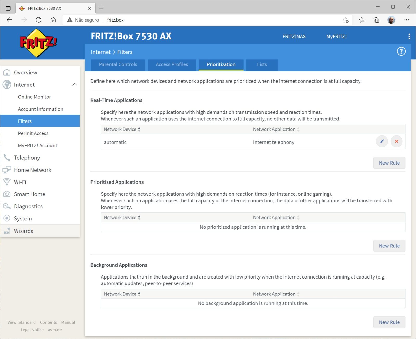Screen dimensions: 416x339
Task: Open the avm.de link at the bottom
Action: [x=55, y=330]
